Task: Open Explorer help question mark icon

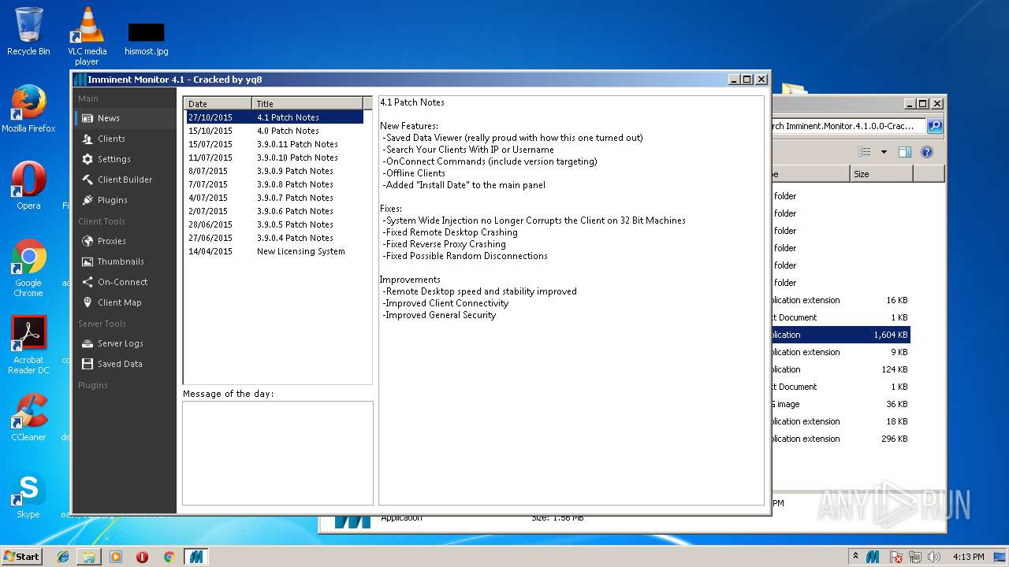Action: tap(927, 152)
